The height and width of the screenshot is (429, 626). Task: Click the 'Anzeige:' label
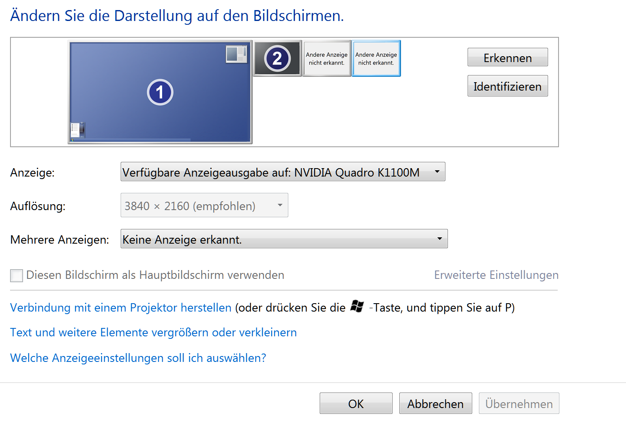[x=32, y=173]
